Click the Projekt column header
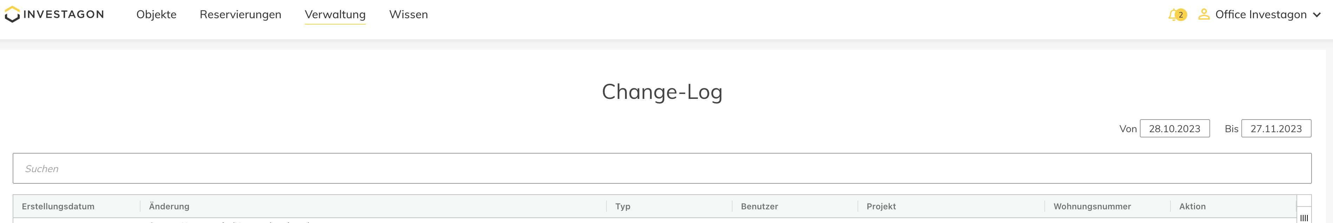This screenshot has height=223, width=1333. 881,207
